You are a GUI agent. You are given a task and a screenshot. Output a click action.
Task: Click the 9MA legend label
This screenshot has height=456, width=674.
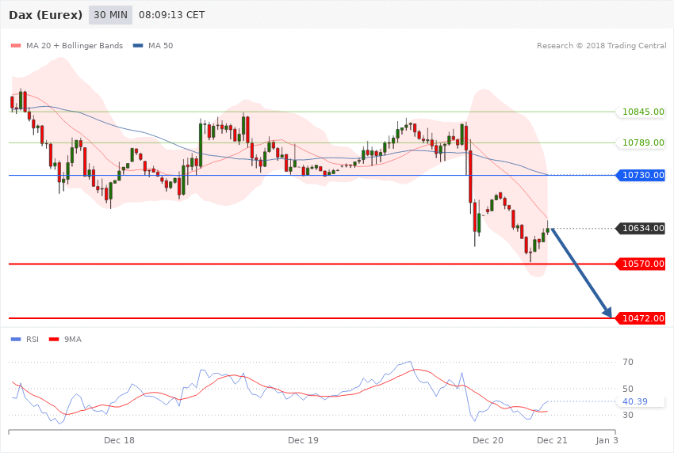pyautogui.click(x=73, y=340)
